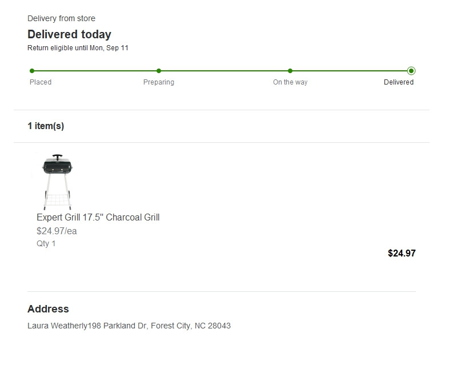This screenshot has width=457, height=369.
Task: Click the $24.97/ea unit price
Action: 57,231
